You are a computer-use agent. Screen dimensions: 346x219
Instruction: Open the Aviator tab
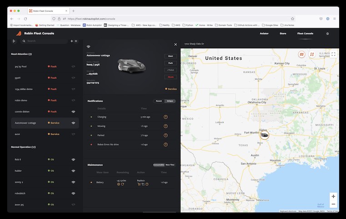[264, 34]
